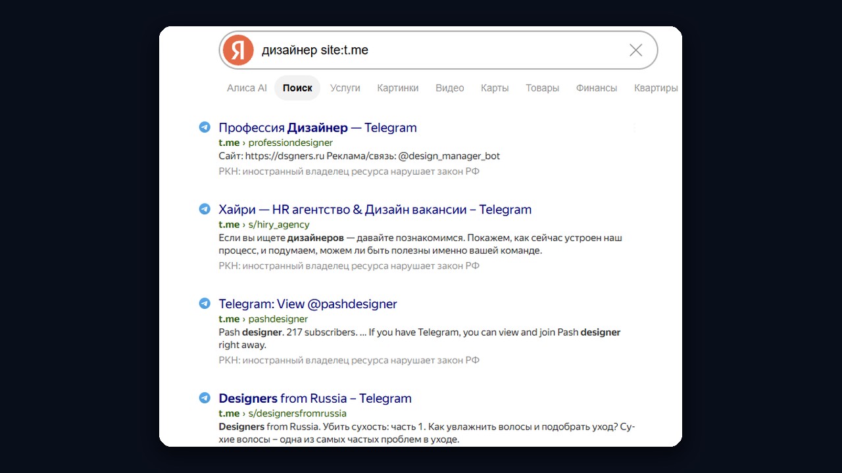Open Профессия Дизайнер — Telegram result
The width and height of the screenshot is (842, 473).
coord(318,127)
